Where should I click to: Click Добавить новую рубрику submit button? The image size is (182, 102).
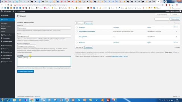[x=26, y=71]
